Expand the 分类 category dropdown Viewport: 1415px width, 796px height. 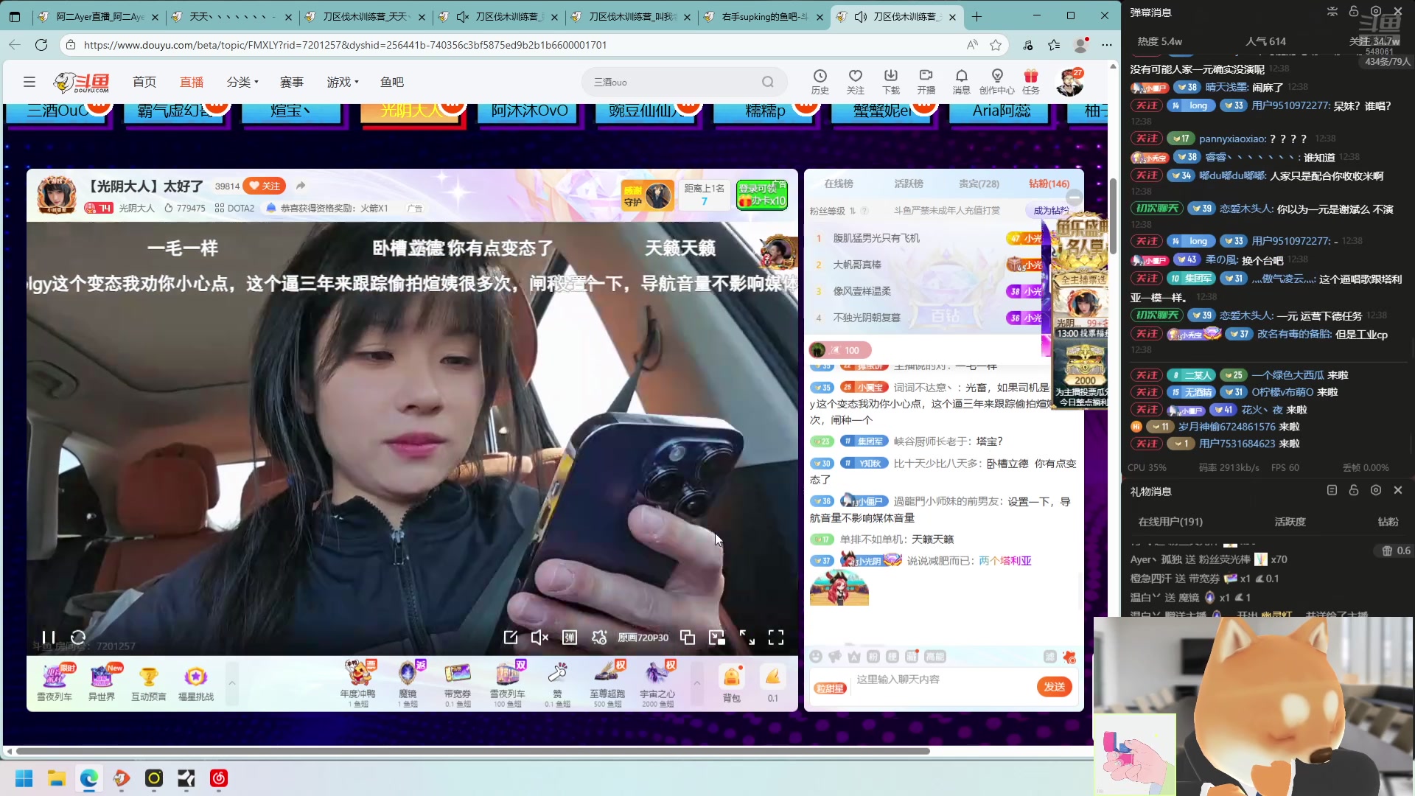(242, 82)
